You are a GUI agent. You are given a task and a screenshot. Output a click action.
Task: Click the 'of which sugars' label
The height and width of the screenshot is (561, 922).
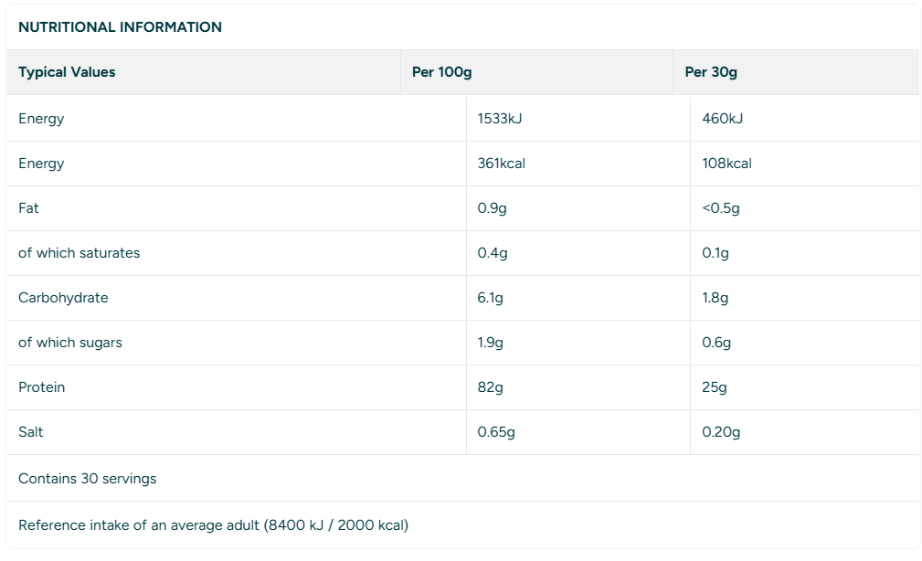pyautogui.click(x=70, y=343)
